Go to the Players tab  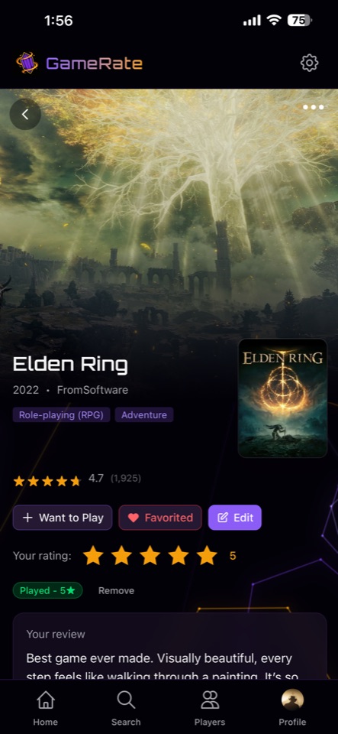210,708
